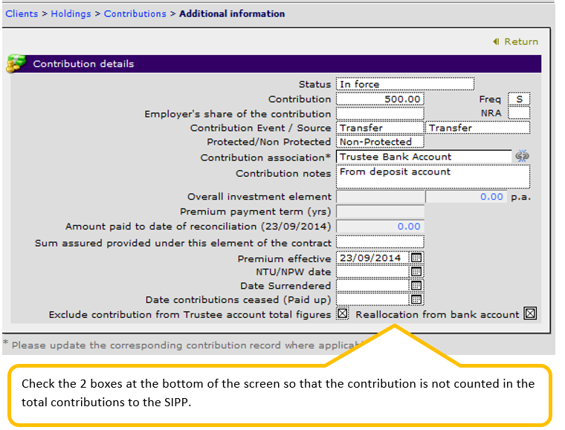The width and height of the screenshot is (565, 430).
Task: Click the Contribution association Trustee Bank Account field
Action: pyautogui.click(x=424, y=157)
